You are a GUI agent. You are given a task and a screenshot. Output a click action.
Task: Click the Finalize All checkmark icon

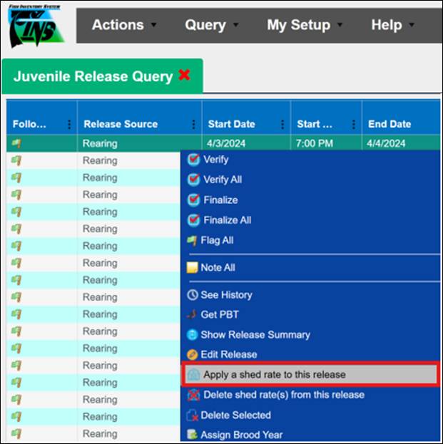(x=193, y=220)
